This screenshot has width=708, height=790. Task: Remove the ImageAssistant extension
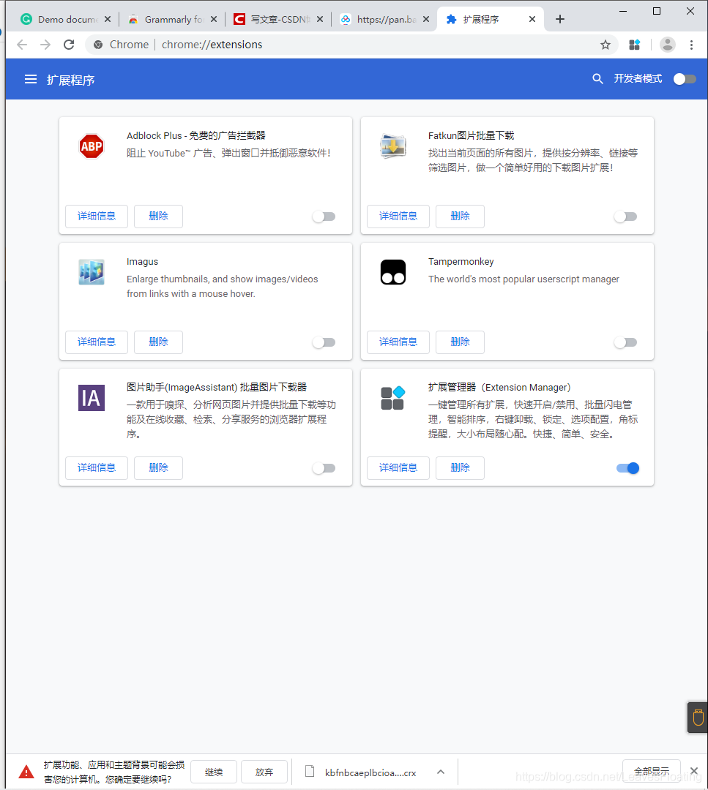(158, 468)
